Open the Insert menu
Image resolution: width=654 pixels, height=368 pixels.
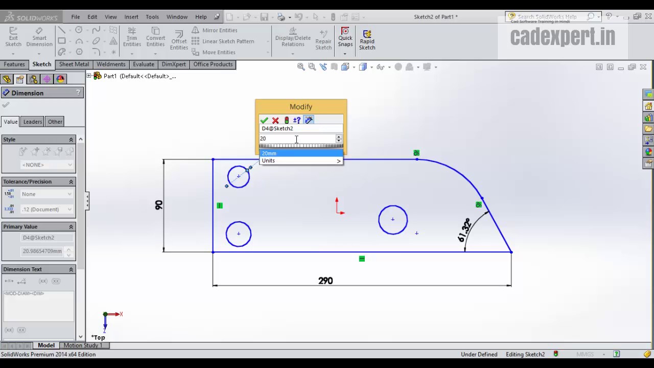[x=131, y=17]
